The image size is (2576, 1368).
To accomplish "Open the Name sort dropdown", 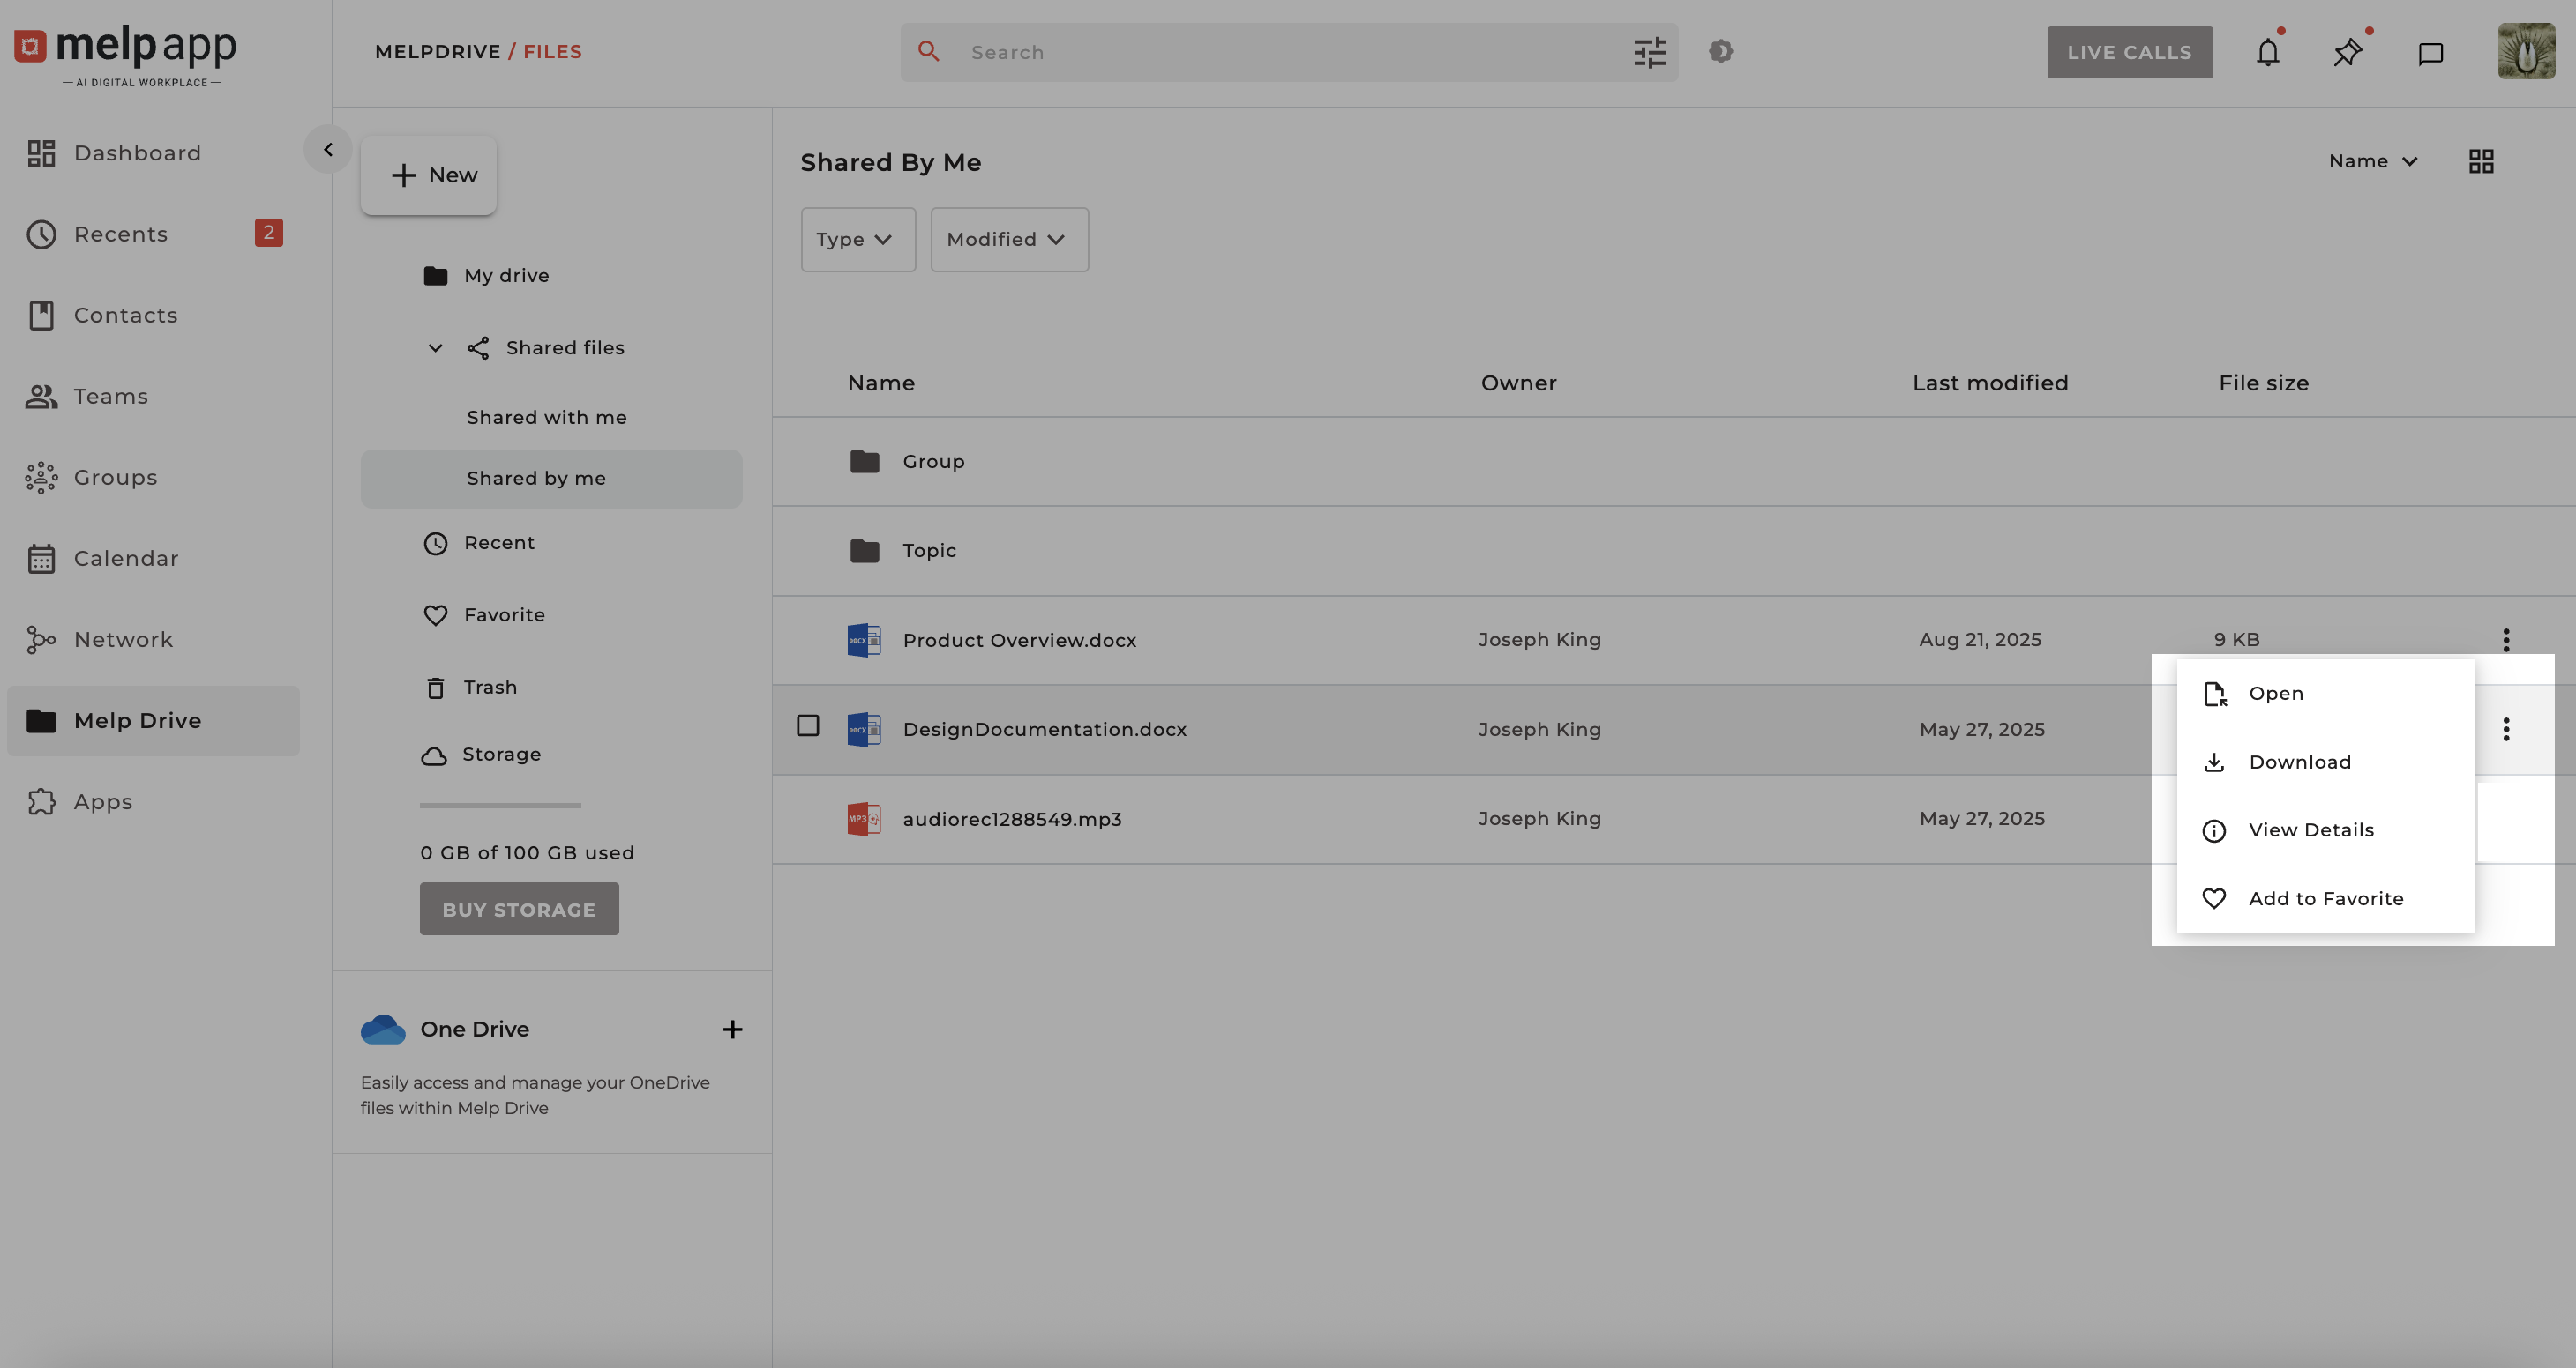I will (2372, 161).
